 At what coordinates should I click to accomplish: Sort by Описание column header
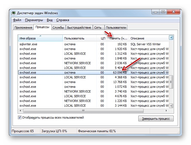click(149, 38)
